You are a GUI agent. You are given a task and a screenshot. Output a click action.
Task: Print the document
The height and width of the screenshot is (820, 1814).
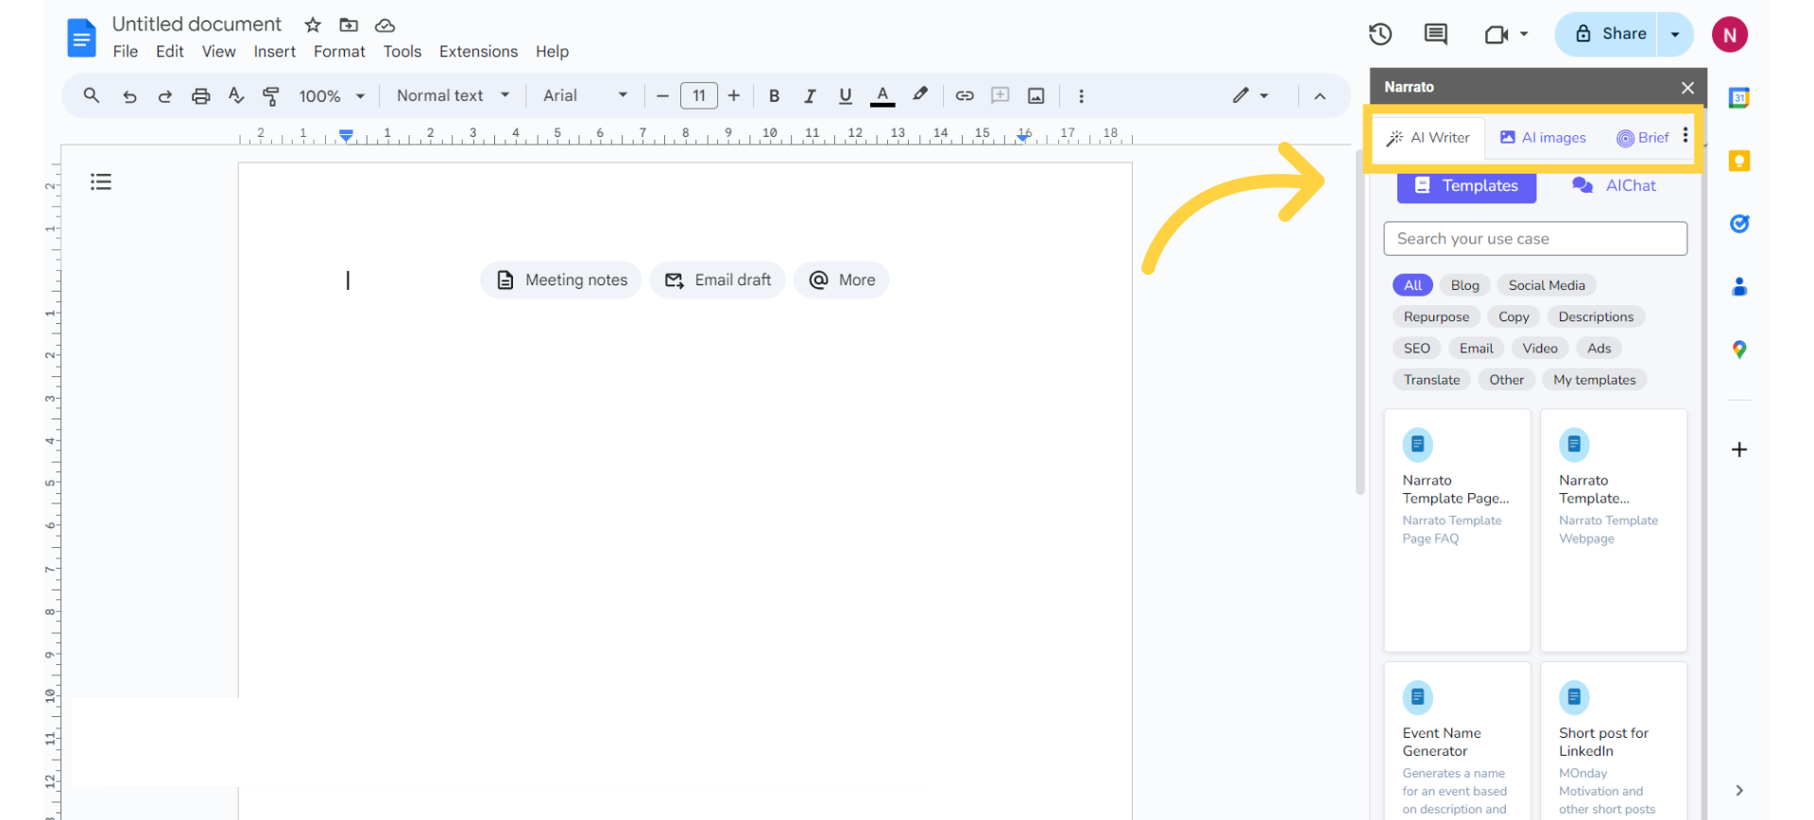point(200,96)
